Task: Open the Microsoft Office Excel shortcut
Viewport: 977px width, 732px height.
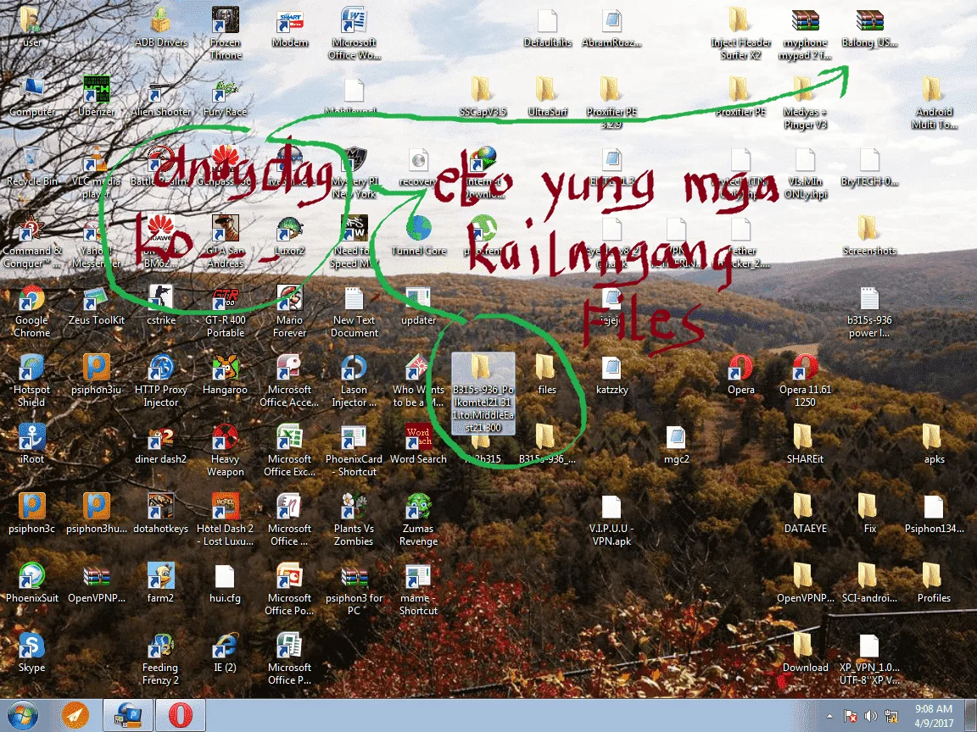Action: (290, 451)
